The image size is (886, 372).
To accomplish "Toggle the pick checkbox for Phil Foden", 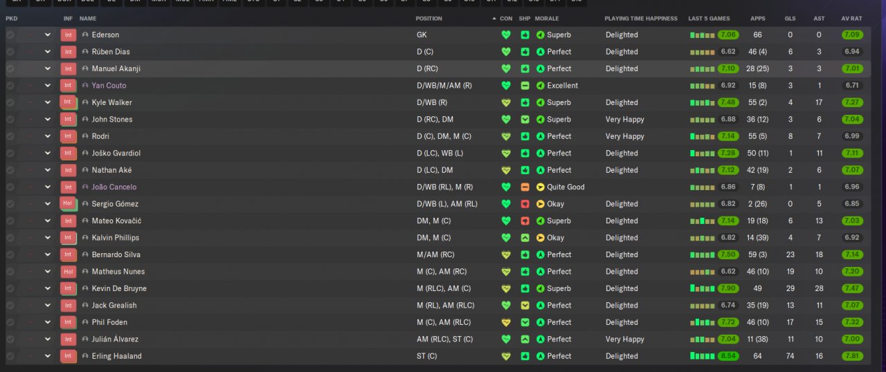I will coord(10,322).
